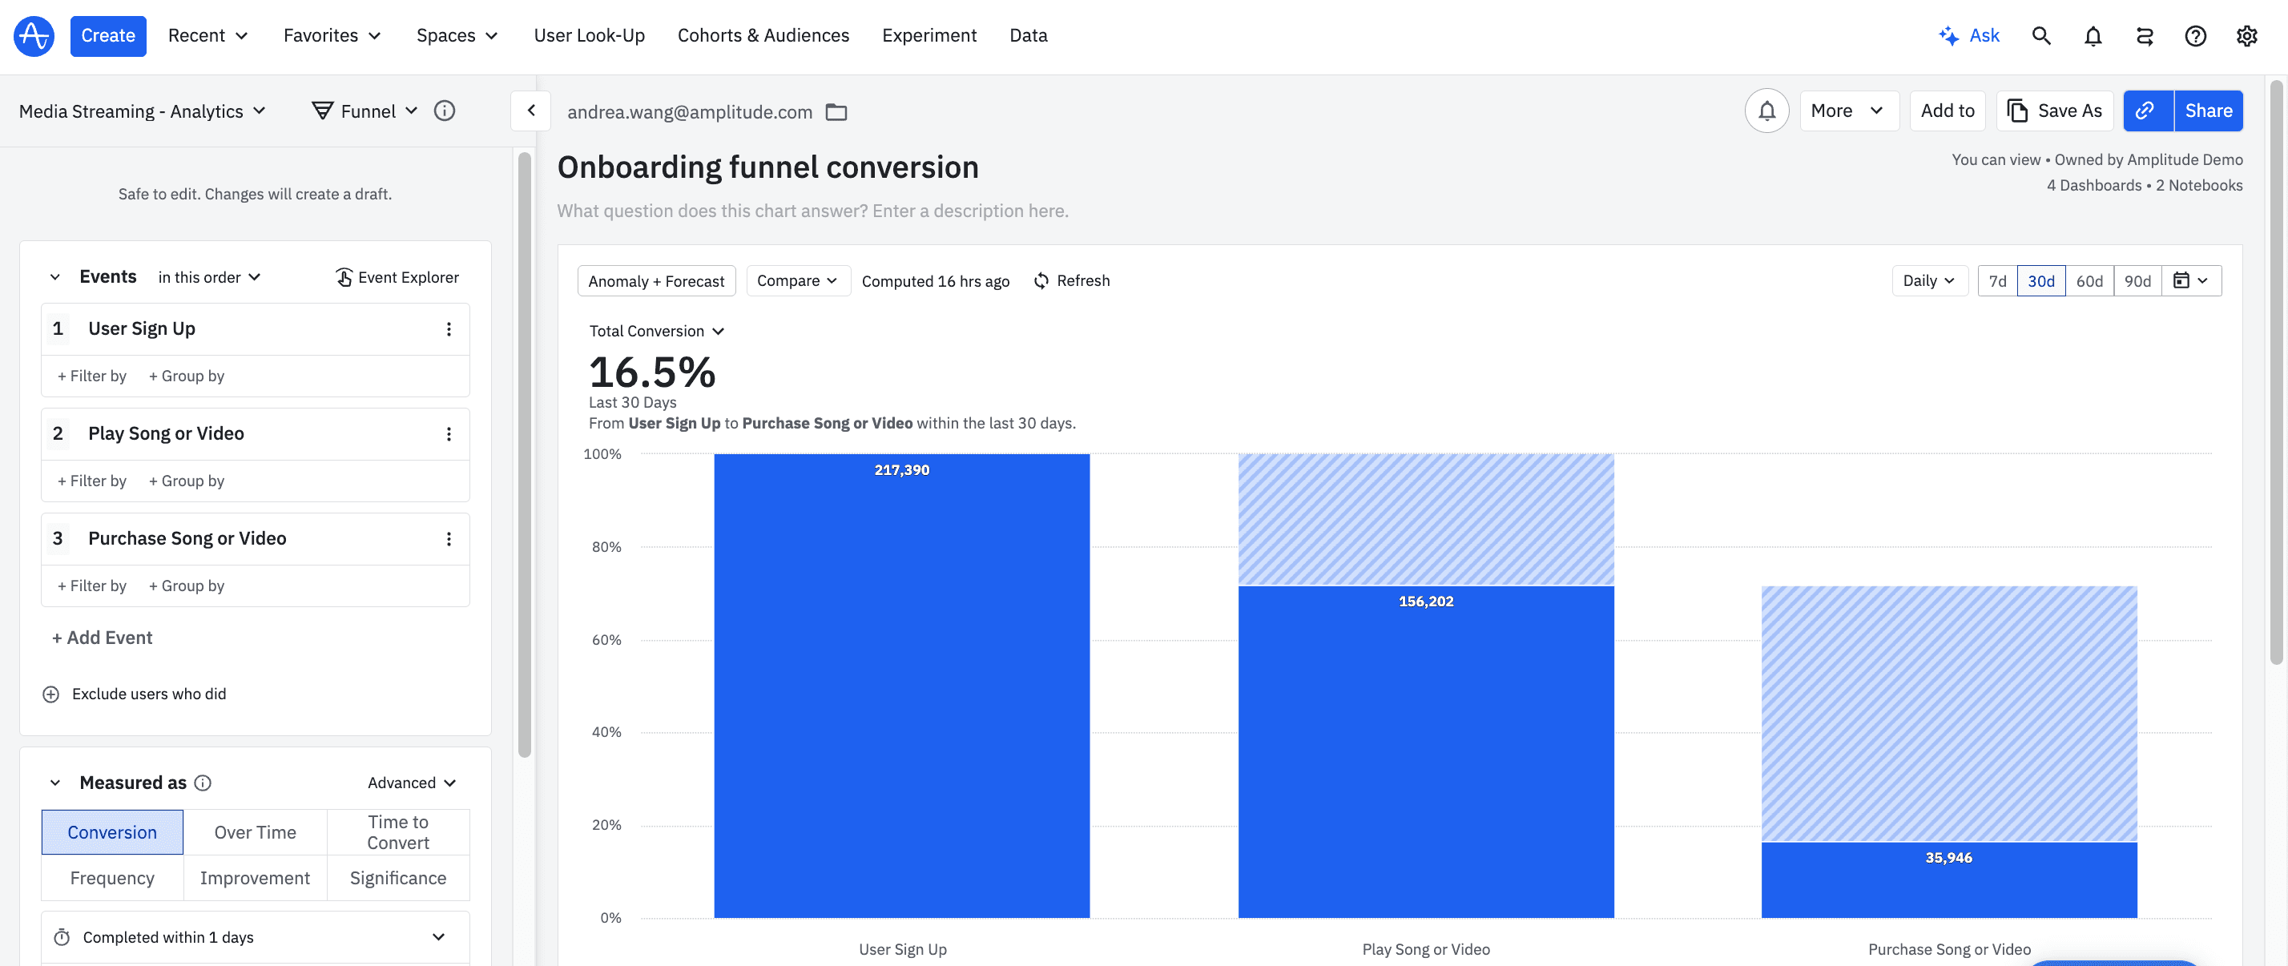Switch to the 90d date range

pos(2138,280)
